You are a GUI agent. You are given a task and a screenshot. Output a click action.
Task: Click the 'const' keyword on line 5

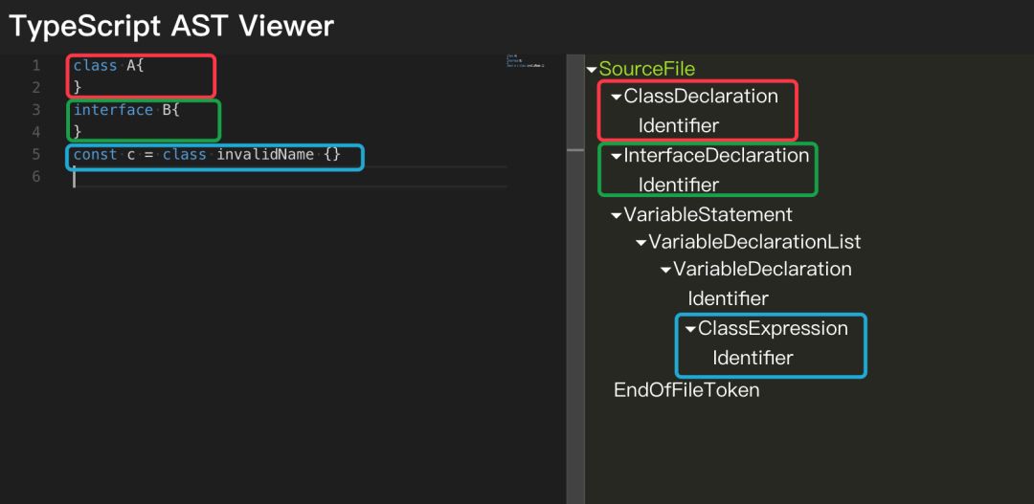point(95,155)
